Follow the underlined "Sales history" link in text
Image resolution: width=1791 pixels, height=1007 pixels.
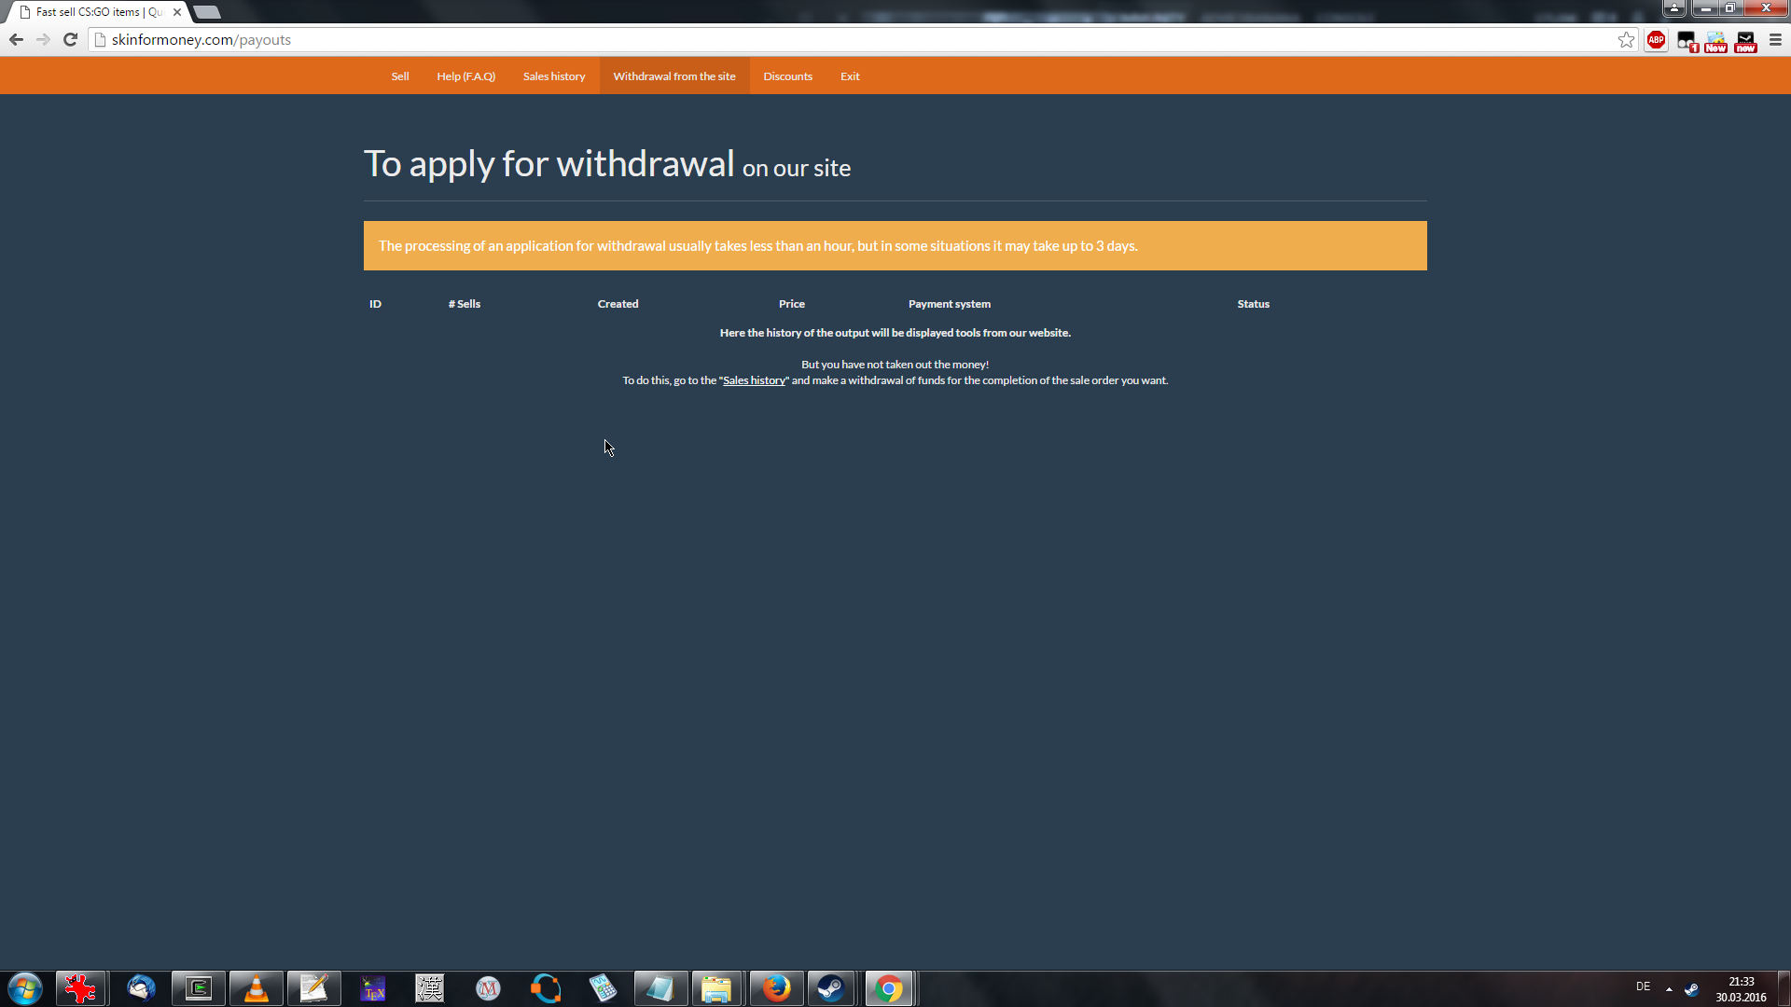tap(754, 380)
